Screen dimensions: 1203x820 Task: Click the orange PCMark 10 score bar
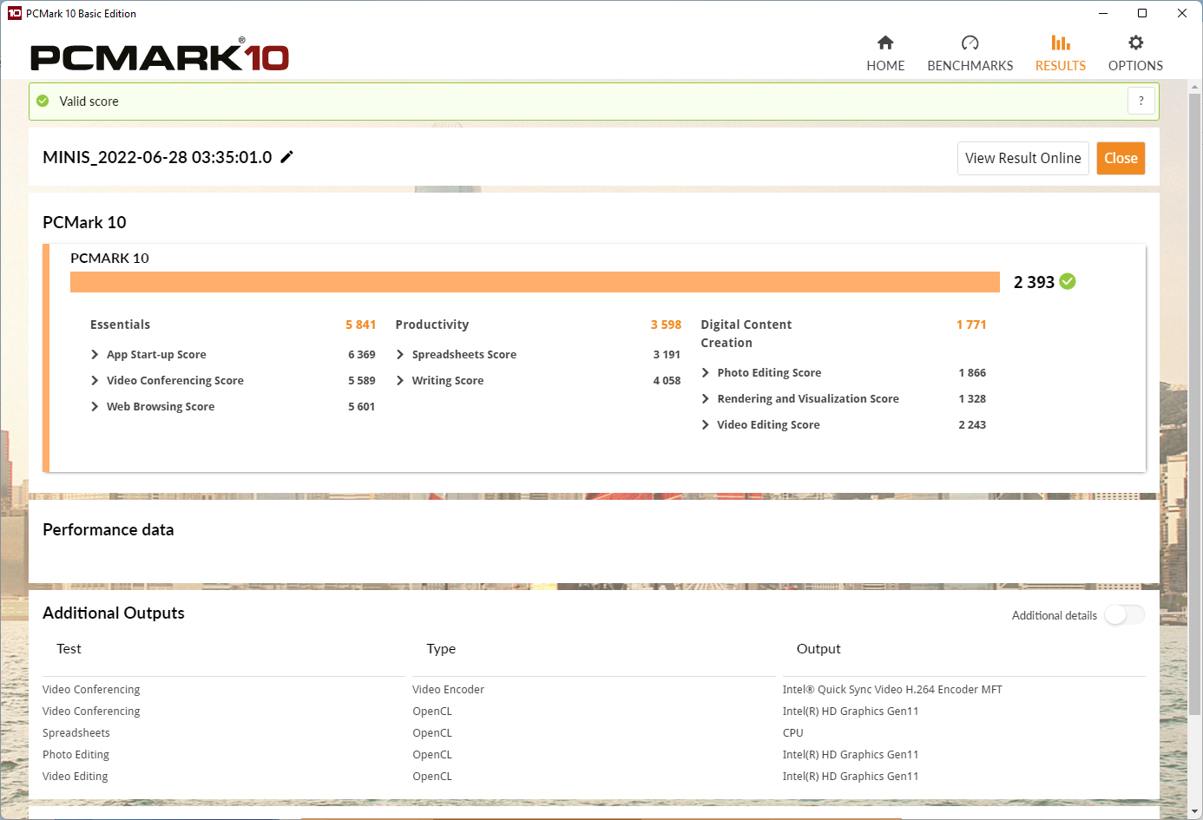tap(535, 282)
